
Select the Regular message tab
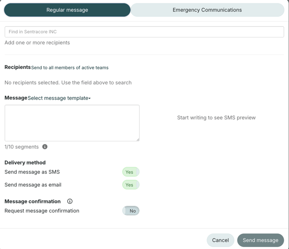coord(67,10)
